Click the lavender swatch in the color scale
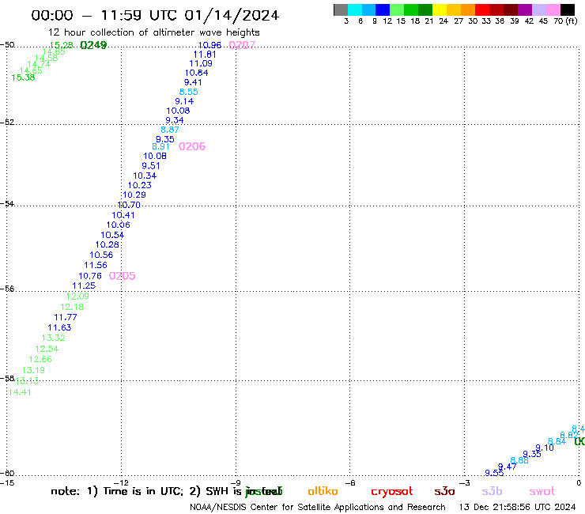585x514 pixels. [538, 9]
